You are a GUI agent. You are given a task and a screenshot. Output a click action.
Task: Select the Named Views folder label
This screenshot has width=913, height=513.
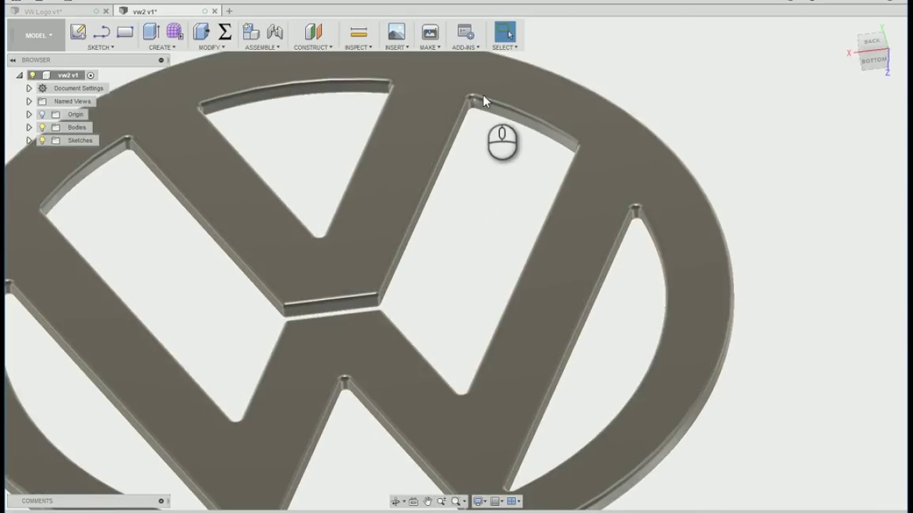coord(73,101)
